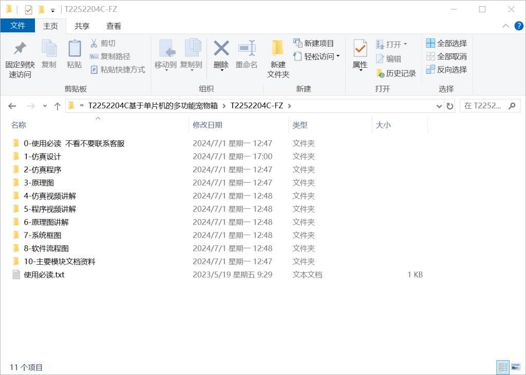This screenshot has height=375, width=526.
Task: Open the 文件 (File) menu
Action: click(x=17, y=26)
